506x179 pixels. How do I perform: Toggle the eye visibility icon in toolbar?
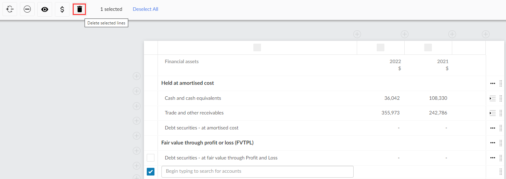pyautogui.click(x=45, y=9)
